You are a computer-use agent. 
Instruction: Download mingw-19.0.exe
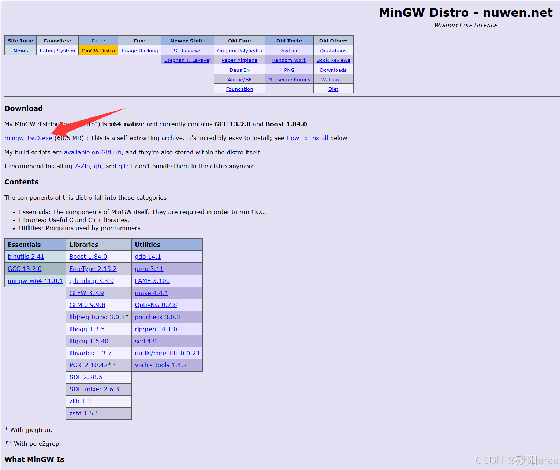[x=28, y=138]
